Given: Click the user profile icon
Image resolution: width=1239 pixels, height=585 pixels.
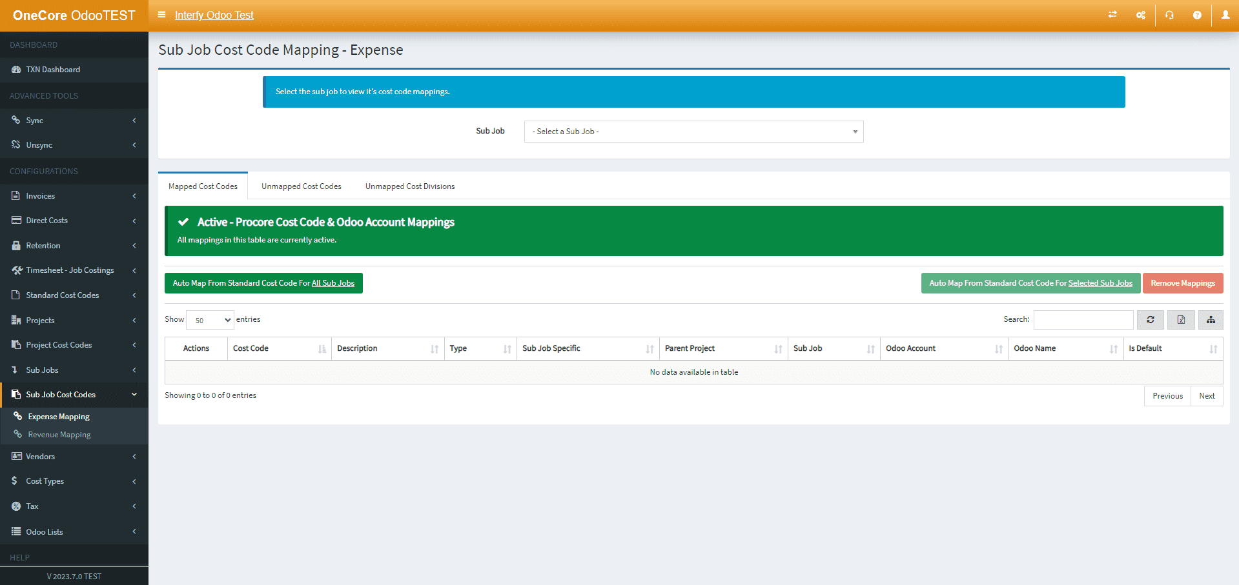Looking at the screenshot, I should point(1225,15).
